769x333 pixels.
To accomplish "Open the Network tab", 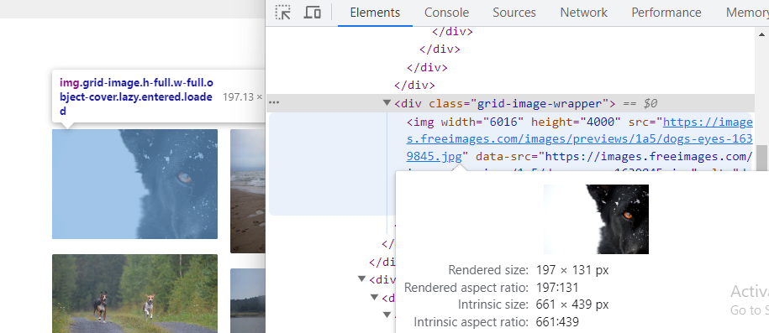I will (x=583, y=13).
